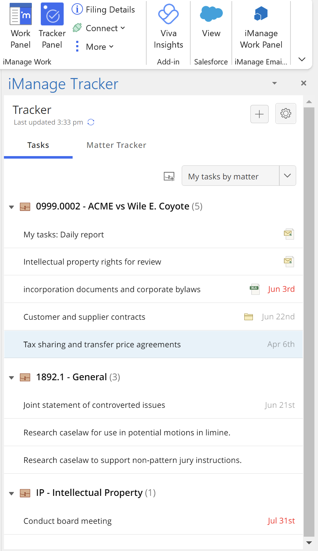Switch to the Matter Tracker tab
The height and width of the screenshot is (551, 318).
[x=116, y=145]
